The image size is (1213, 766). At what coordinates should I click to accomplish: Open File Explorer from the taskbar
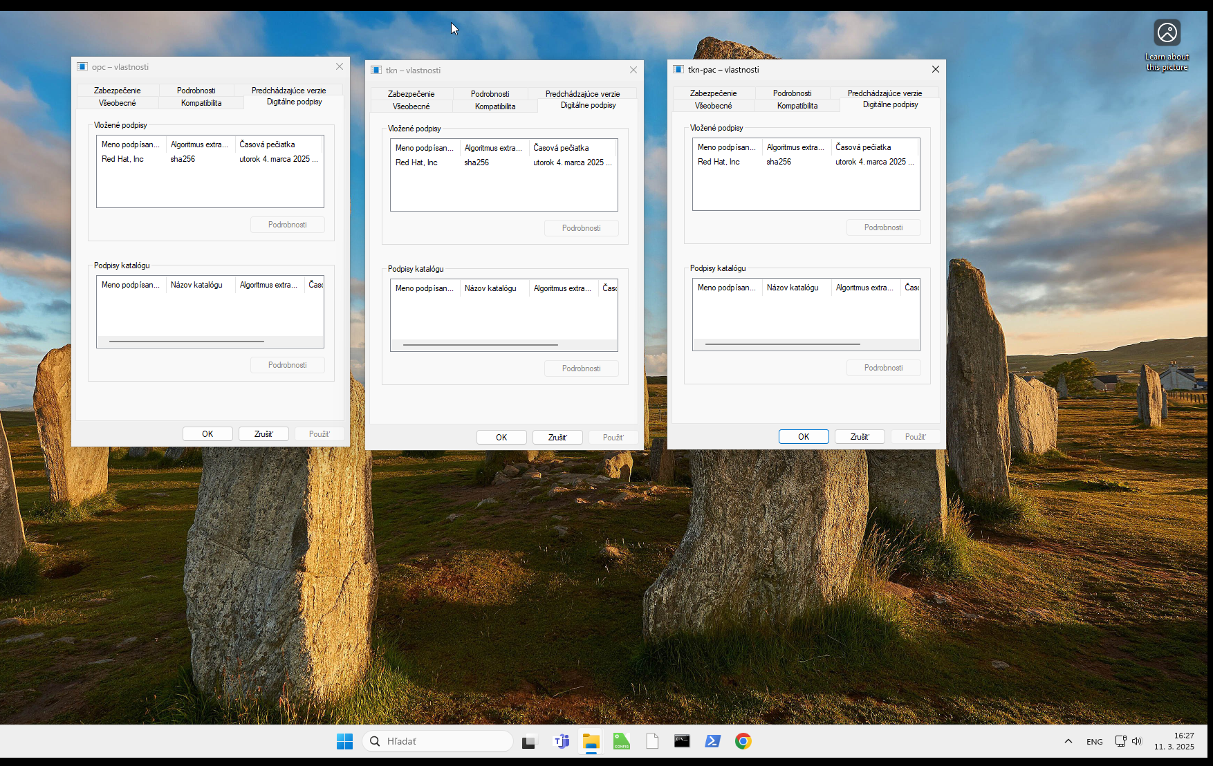click(591, 741)
